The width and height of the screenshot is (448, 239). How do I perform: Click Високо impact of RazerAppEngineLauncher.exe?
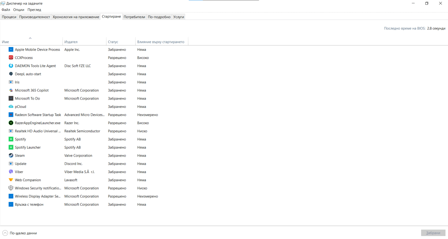(143, 123)
